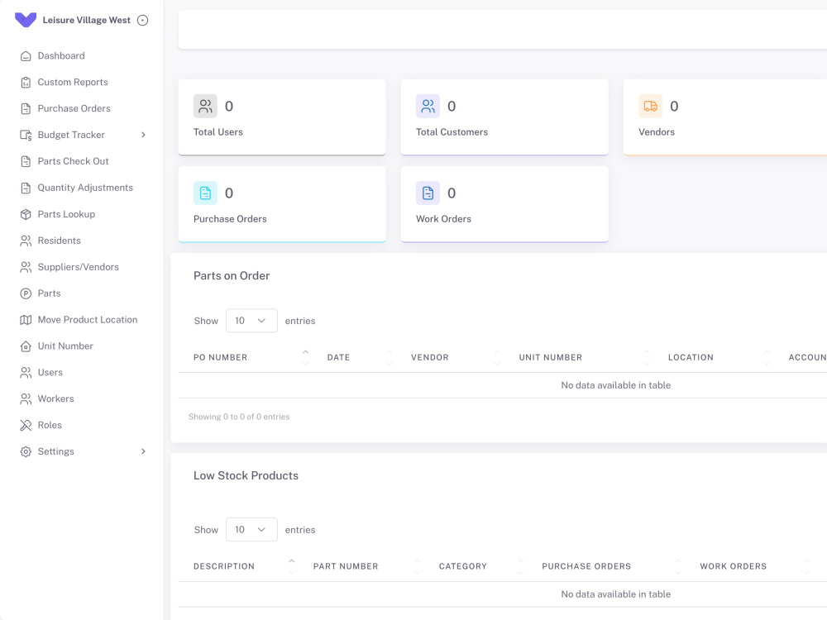Click the Purchase Orders card document icon
The width and height of the screenshot is (827, 620).
pyautogui.click(x=205, y=193)
